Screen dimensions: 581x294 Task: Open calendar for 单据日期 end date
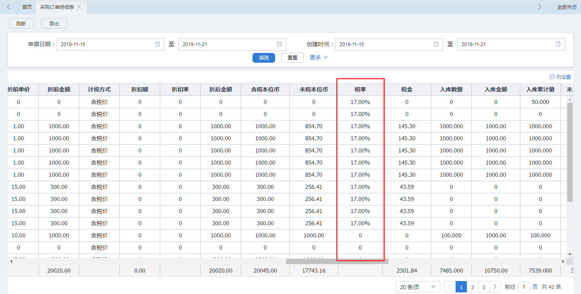pyautogui.click(x=280, y=44)
